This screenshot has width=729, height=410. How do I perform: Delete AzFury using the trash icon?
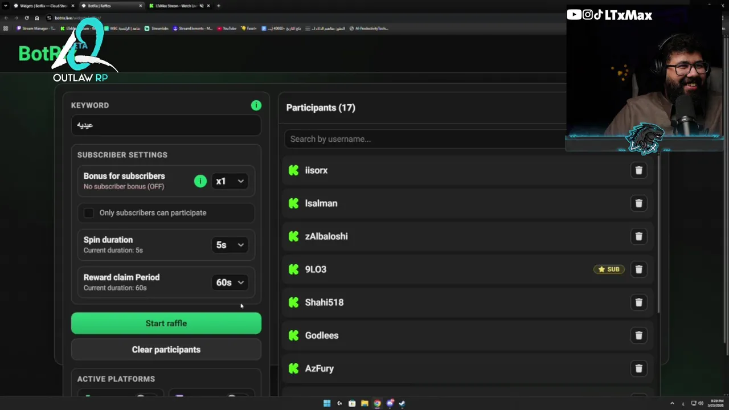tap(638, 368)
